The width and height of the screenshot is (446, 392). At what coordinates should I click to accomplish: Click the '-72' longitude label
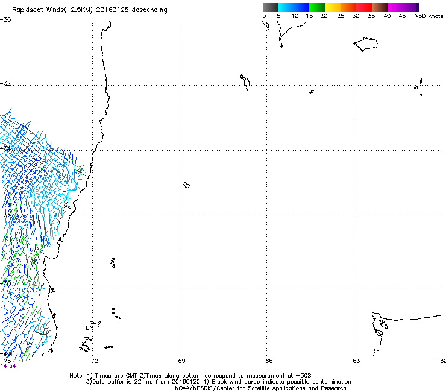[92, 361]
